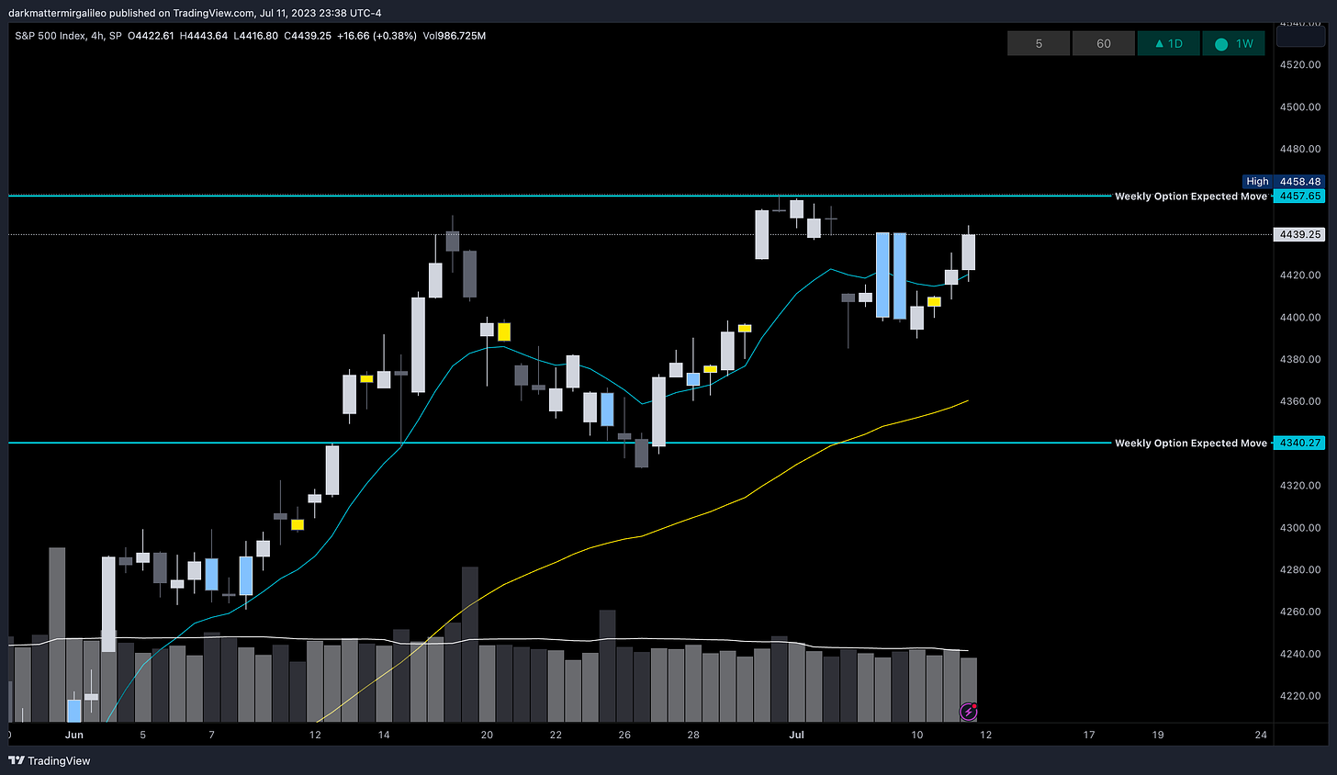Click the lower Weekly Option Expected Move label

coord(1190,443)
